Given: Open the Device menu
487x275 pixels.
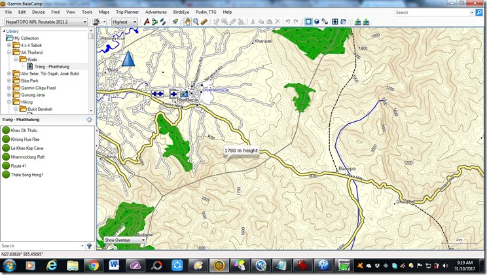Looking at the screenshot, I should pyautogui.click(x=38, y=12).
